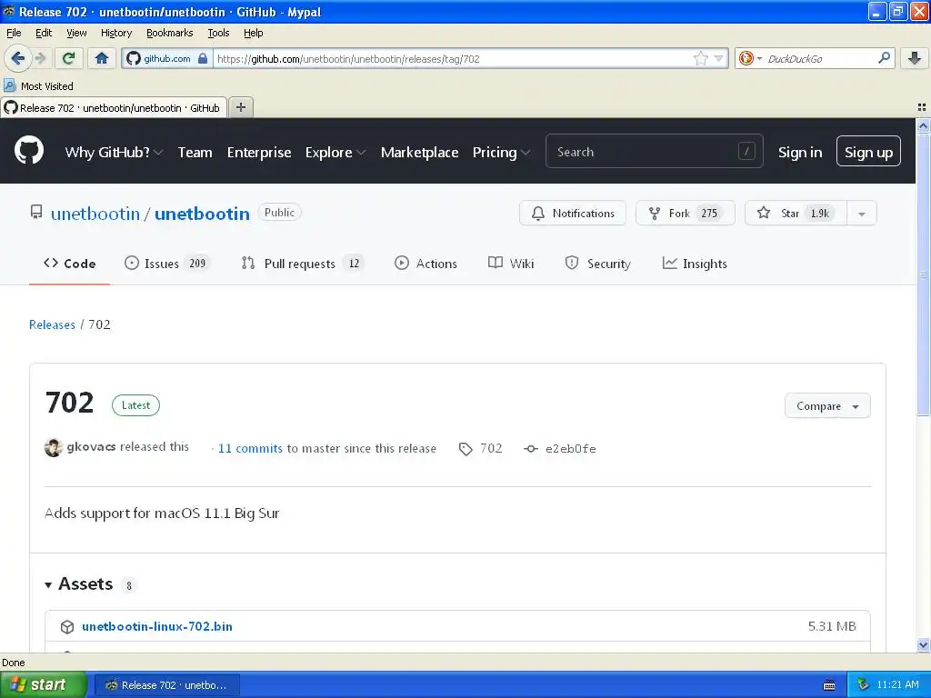
Task: Click the Sign up button
Action: (868, 152)
